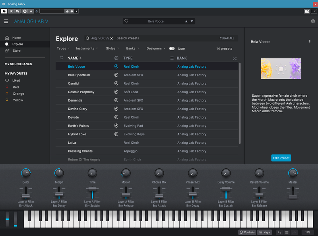Click the heart column header icon
318x236 pixels.
pos(62,58)
